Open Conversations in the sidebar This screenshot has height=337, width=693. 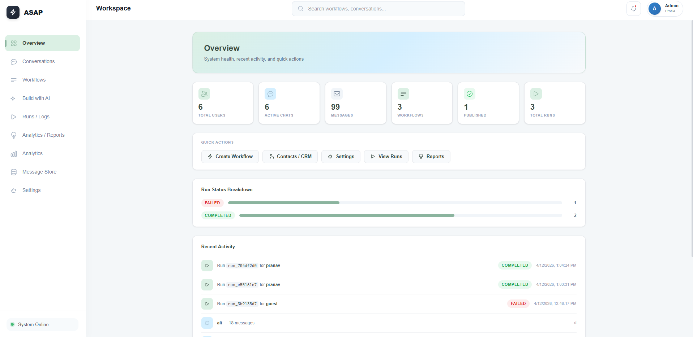(x=43, y=61)
